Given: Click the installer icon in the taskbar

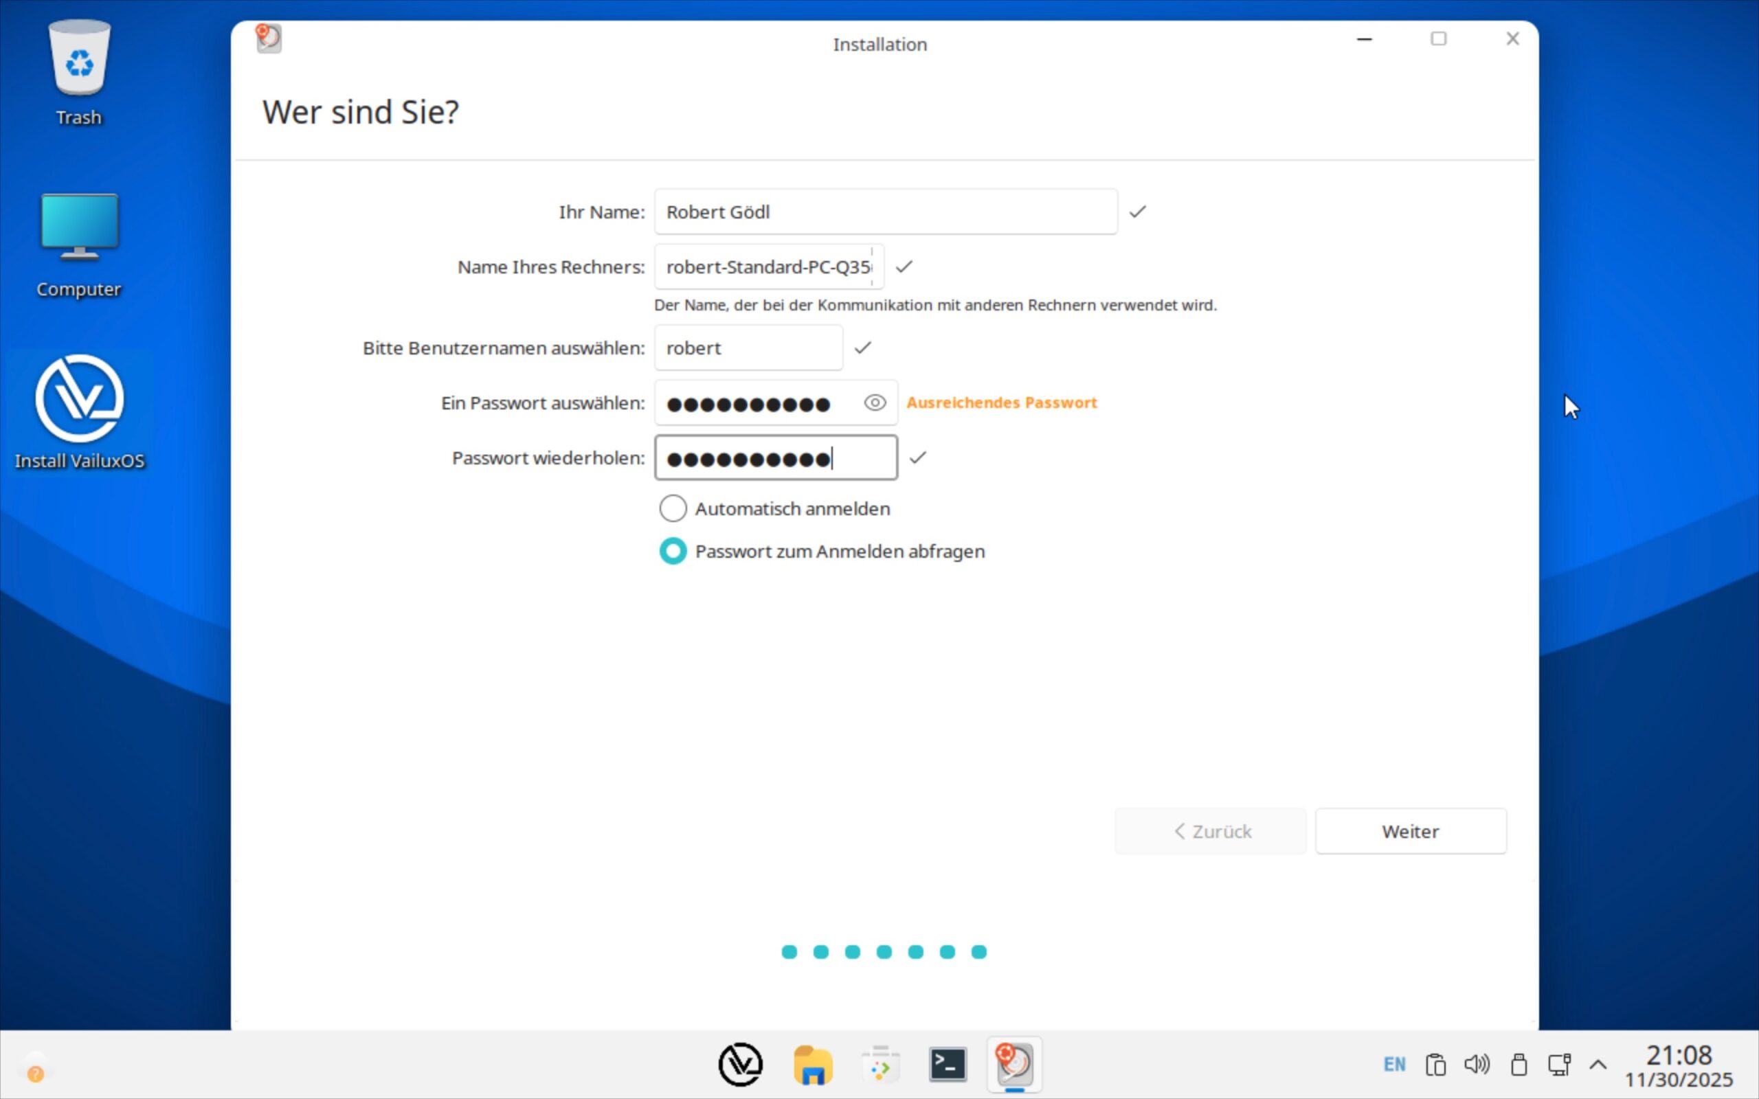Looking at the screenshot, I should pyautogui.click(x=1014, y=1065).
